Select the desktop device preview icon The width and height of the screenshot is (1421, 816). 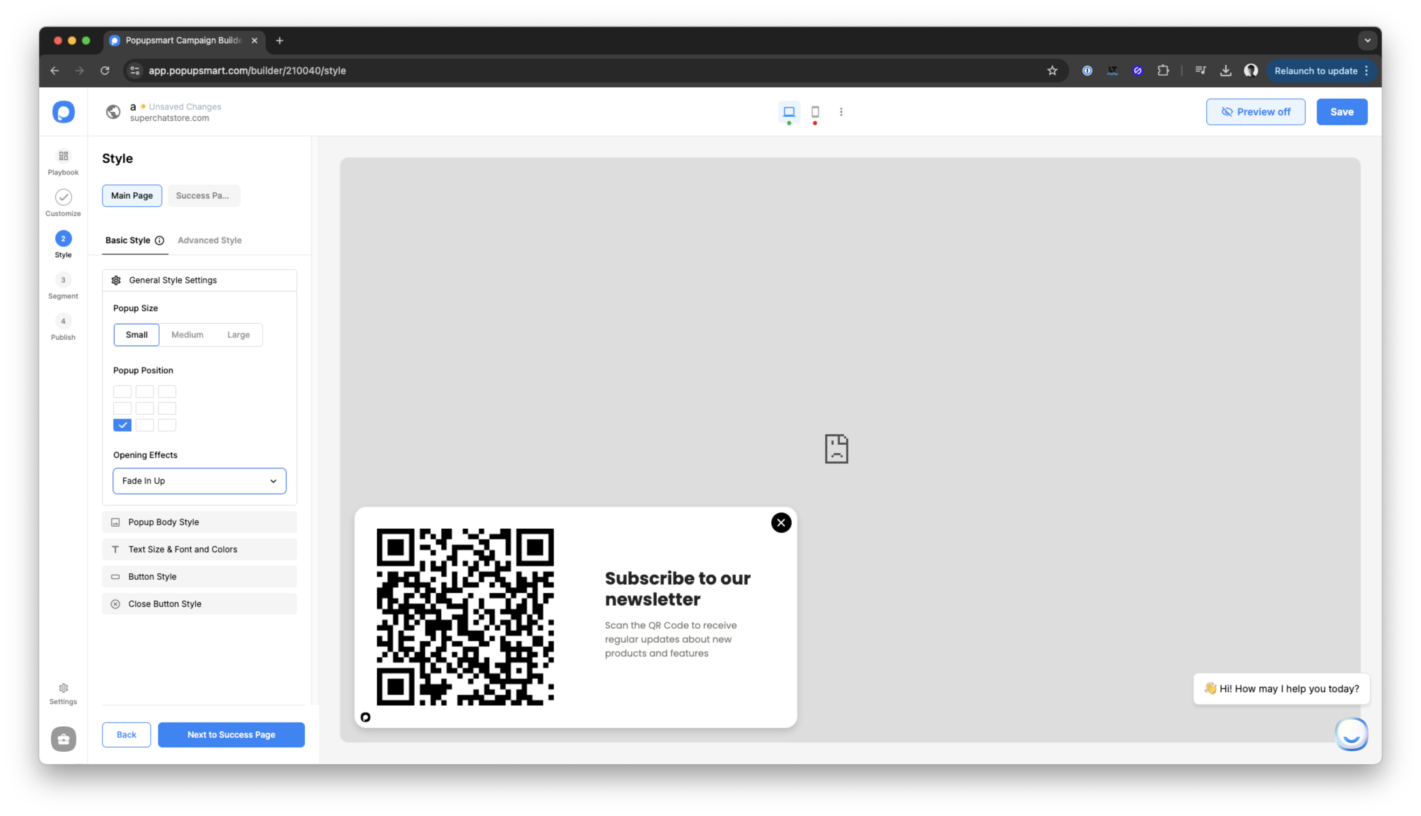point(789,112)
